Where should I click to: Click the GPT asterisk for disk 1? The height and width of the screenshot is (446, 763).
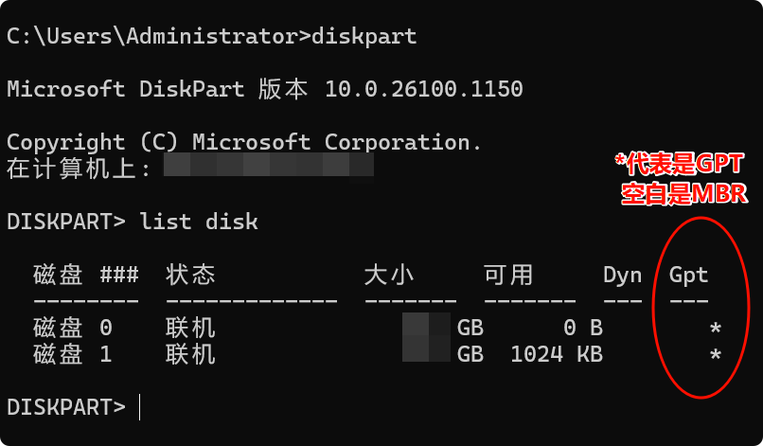click(x=715, y=355)
